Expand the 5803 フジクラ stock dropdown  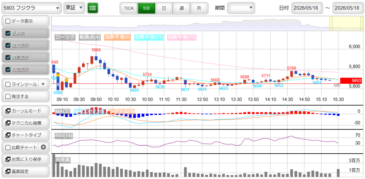click(x=32, y=8)
